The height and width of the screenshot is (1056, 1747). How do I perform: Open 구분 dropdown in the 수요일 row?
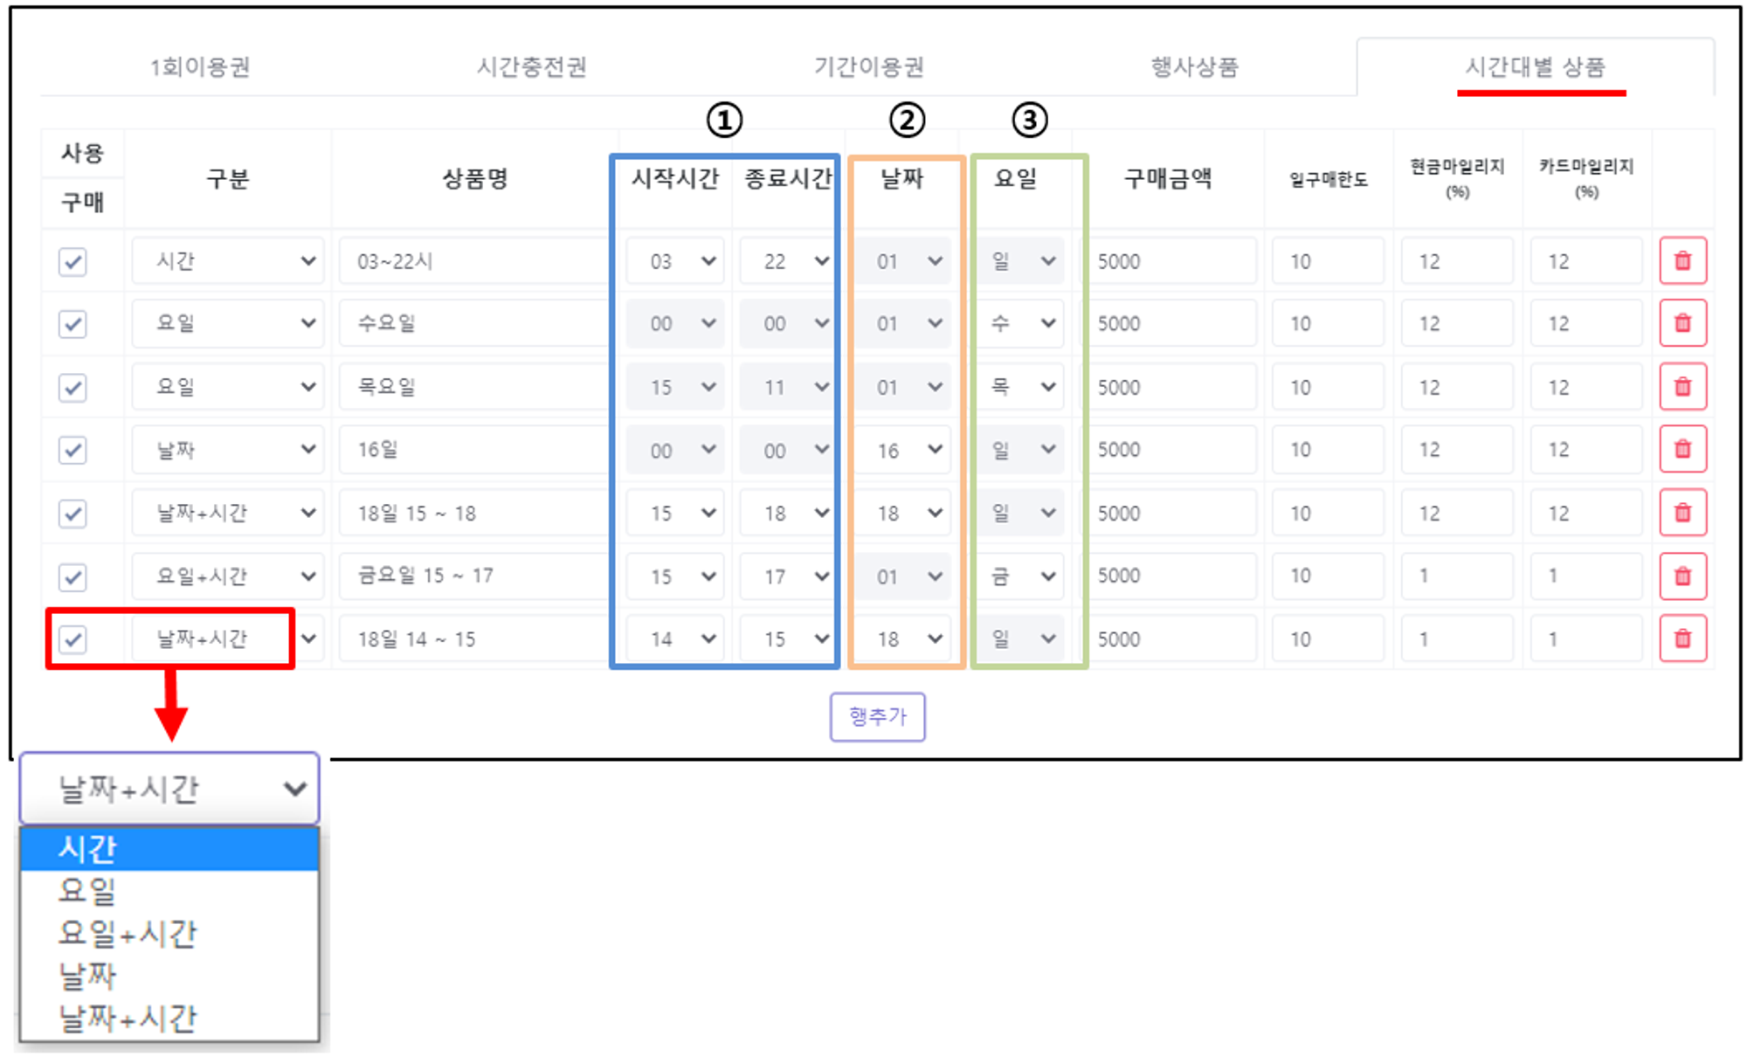pos(228,324)
